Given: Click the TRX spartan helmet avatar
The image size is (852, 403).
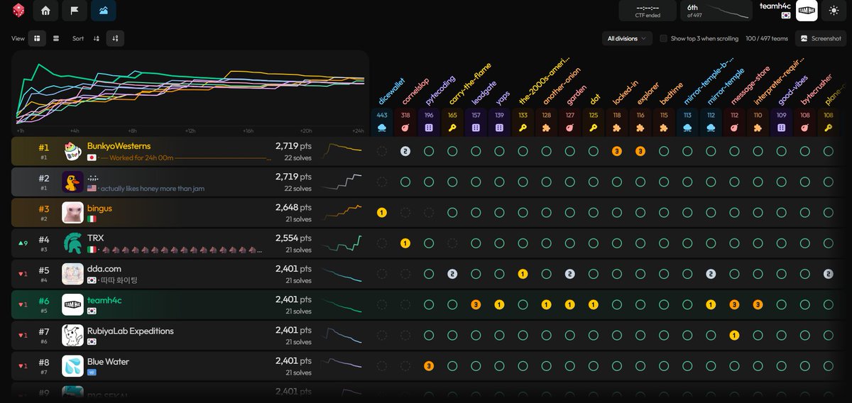Looking at the screenshot, I should coord(72,243).
